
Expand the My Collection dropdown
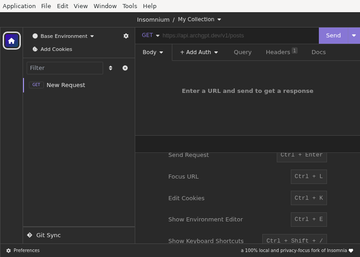click(199, 19)
